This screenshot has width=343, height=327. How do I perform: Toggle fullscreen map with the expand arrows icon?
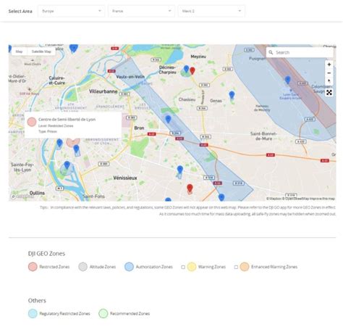click(329, 92)
